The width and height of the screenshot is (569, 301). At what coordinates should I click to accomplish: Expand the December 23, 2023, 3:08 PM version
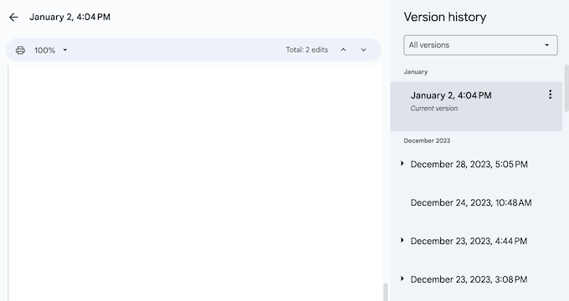tap(402, 278)
